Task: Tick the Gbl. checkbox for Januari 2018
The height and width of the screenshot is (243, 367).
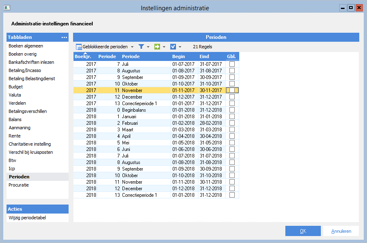Action: click(232, 117)
